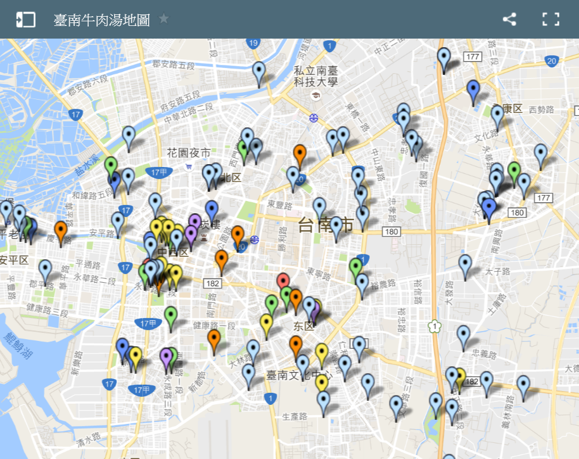Select the red pin above 東寧路
This screenshot has width=579, height=459.
(x=283, y=282)
